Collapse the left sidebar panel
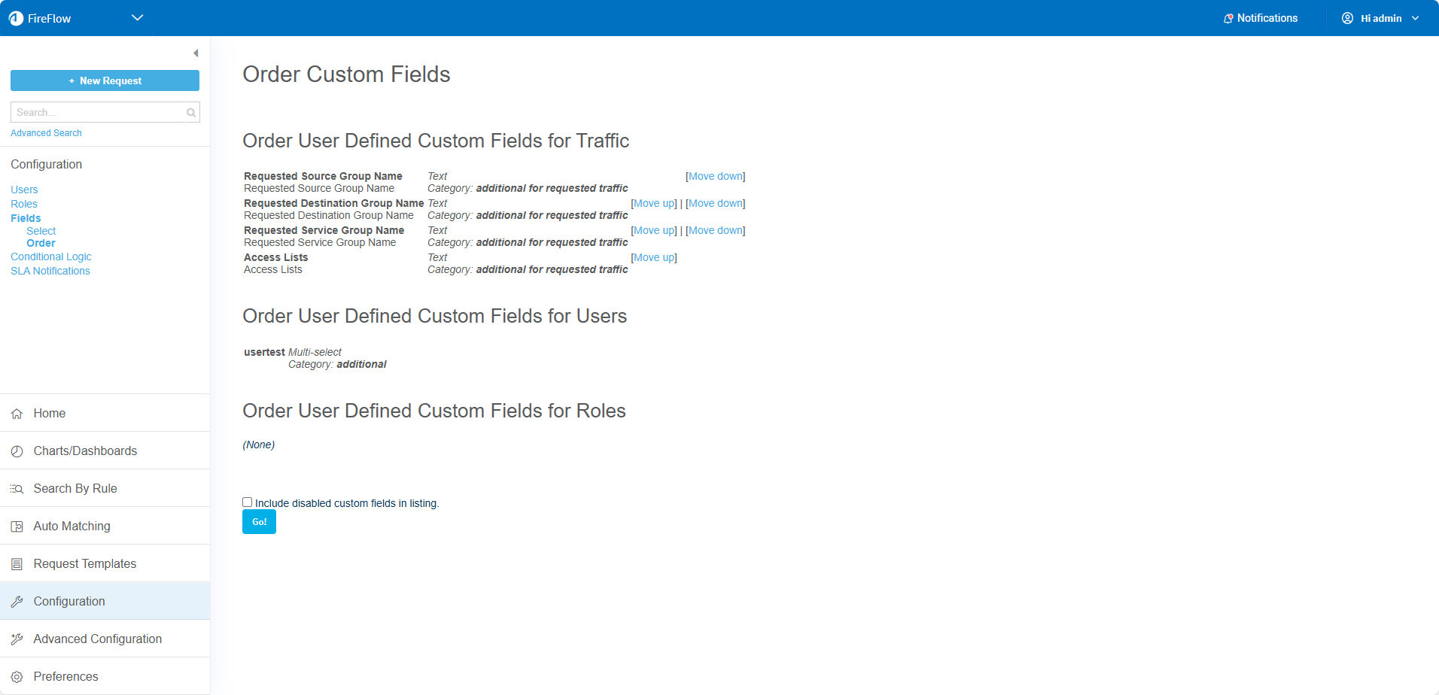 (196, 53)
